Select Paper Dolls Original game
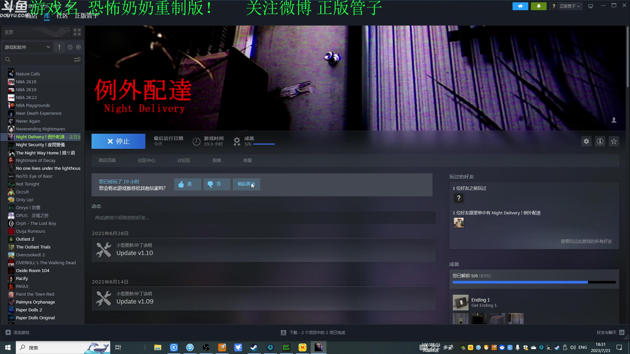The width and height of the screenshot is (630, 354). [35, 318]
